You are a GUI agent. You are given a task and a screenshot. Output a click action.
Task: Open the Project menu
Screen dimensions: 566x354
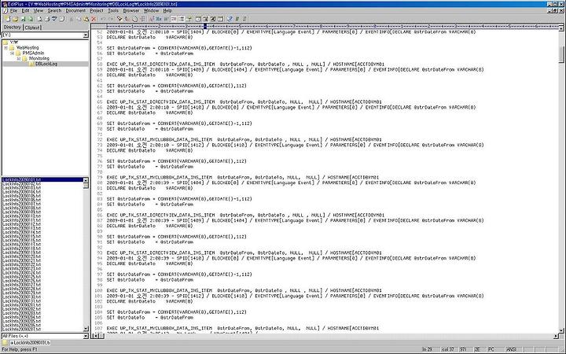[x=97, y=11]
